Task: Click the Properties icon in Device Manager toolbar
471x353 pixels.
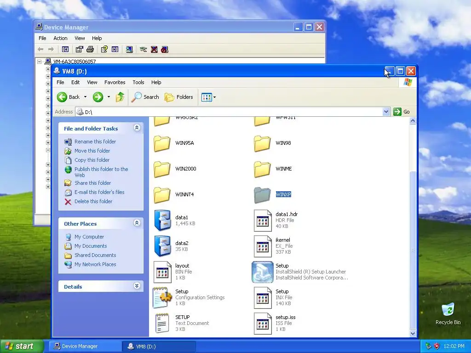Action: pyautogui.click(x=79, y=49)
